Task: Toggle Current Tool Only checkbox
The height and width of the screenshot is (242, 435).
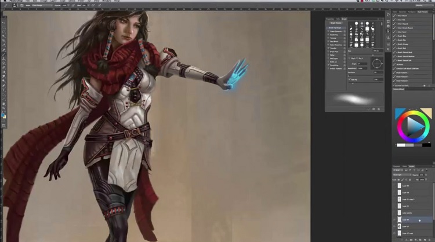Action: click(x=394, y=86)
